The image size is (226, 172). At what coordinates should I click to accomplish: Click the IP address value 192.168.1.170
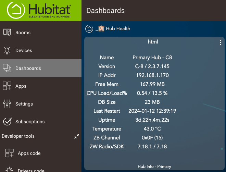(152, 75)
